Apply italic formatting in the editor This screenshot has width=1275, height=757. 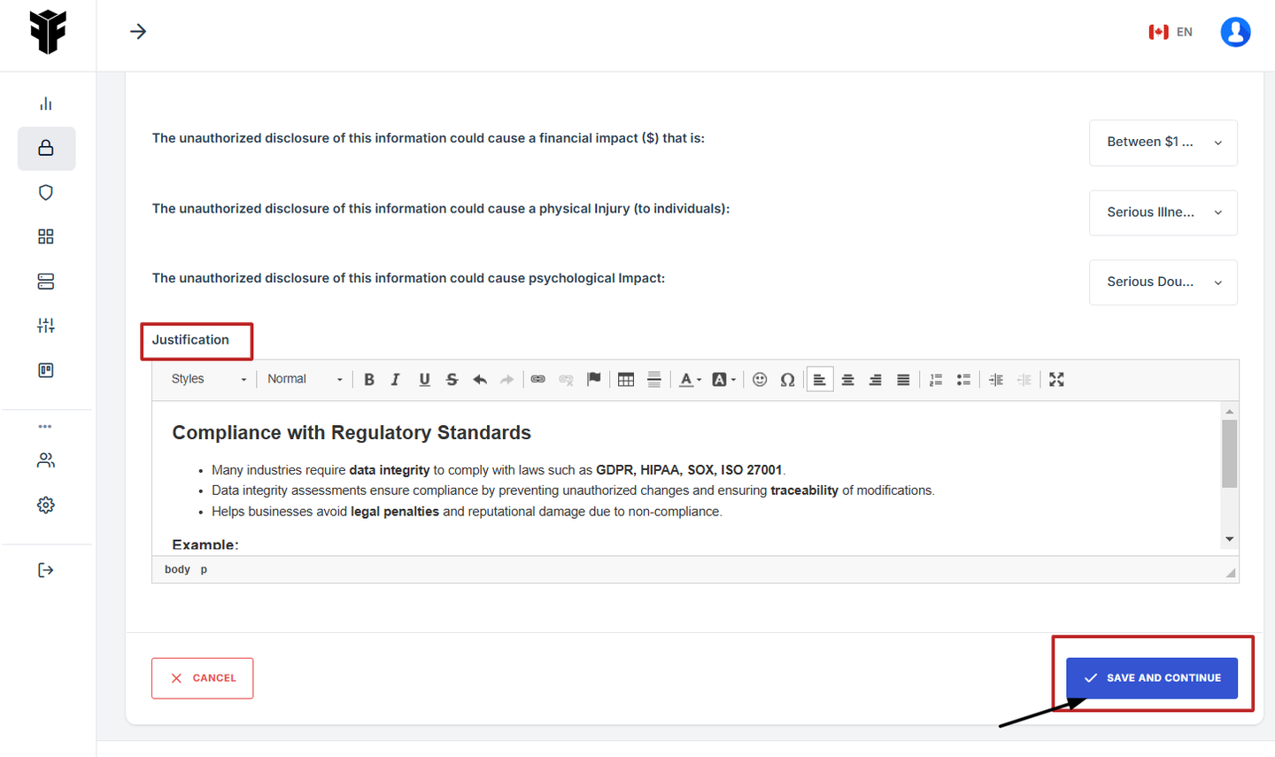point(396,380)
